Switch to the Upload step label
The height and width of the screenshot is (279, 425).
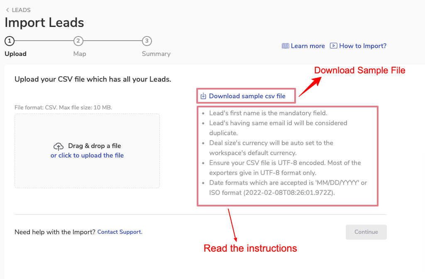tap(15, 54)
